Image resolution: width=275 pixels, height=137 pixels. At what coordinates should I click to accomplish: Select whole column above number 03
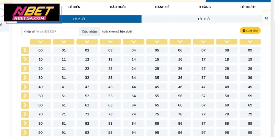pos(110,42)
